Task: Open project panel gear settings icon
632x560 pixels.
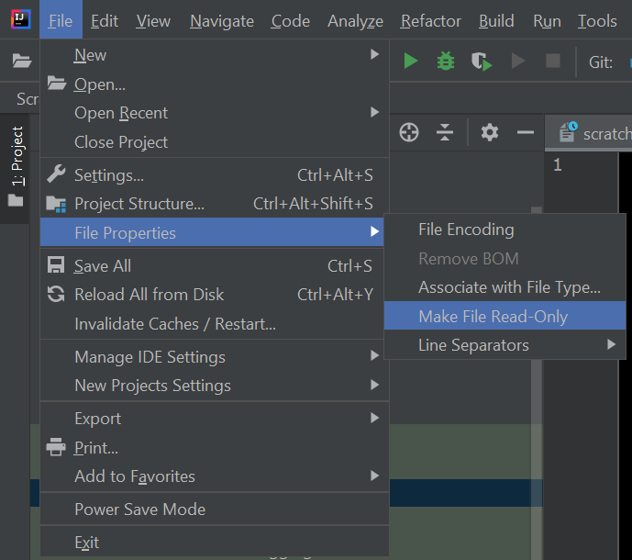Action: coord(490,133)
